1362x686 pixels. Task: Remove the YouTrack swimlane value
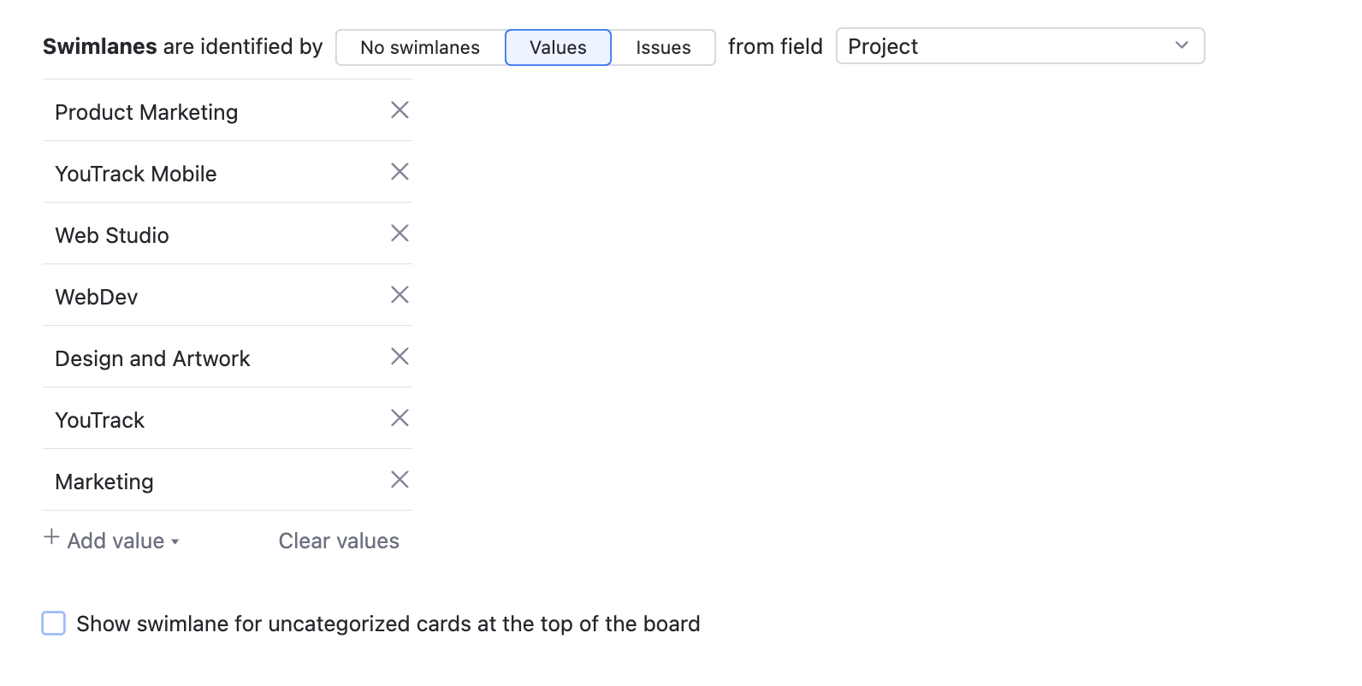(x=400, y=418)
